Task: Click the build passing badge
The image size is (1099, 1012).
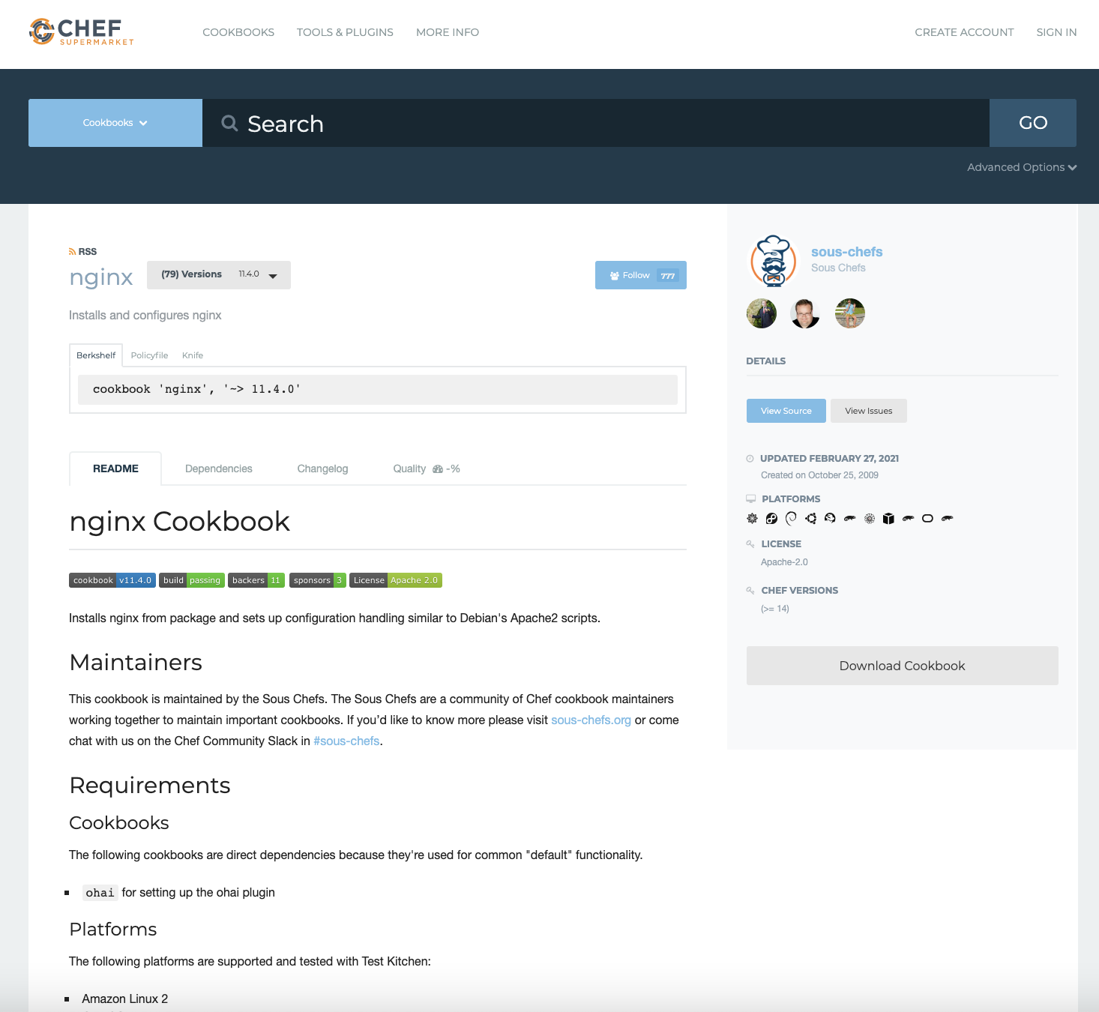Action: click(x=192, y=580)
